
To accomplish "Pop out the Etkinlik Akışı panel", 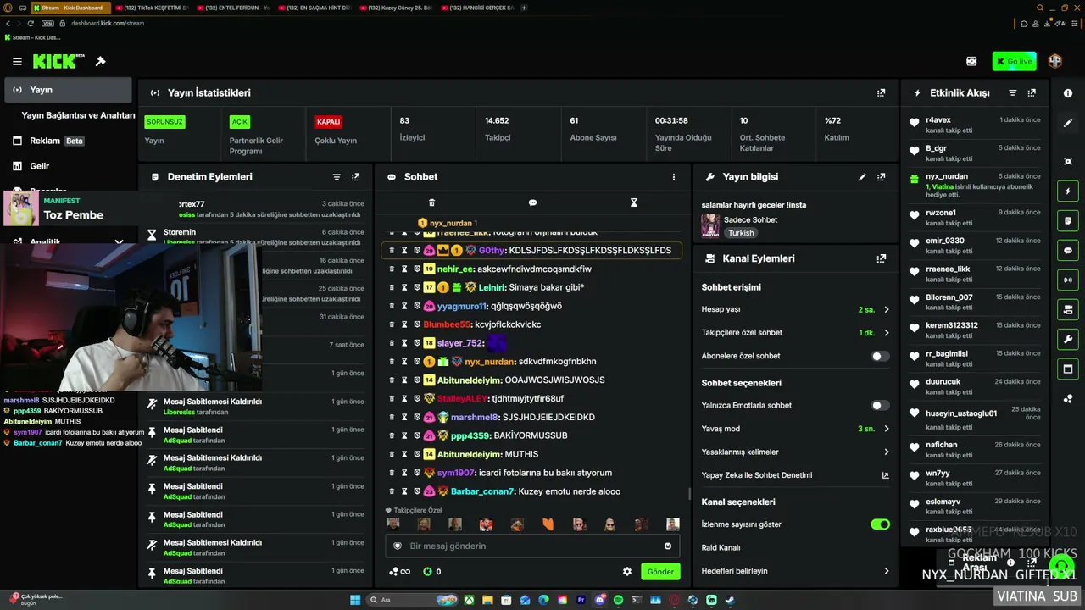I will 1032,92.
